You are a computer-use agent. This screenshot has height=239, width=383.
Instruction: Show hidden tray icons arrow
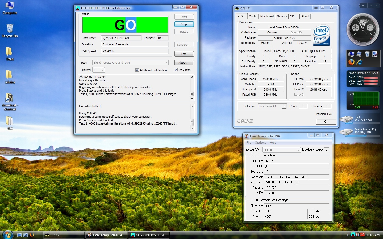348,235
